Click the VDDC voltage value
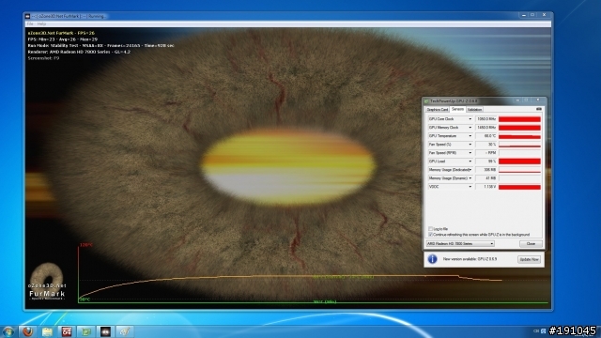Screen dimensions: 601x338 tap(486, 187)
